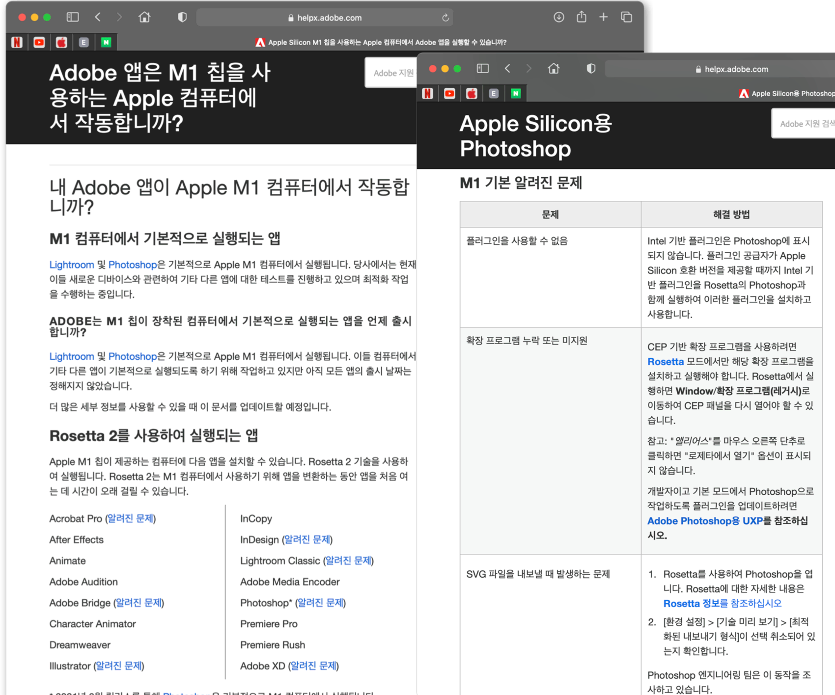The width and height of the screenshot is (835, 695).
Task: Click Animate in app list
Action: (68, 561)
